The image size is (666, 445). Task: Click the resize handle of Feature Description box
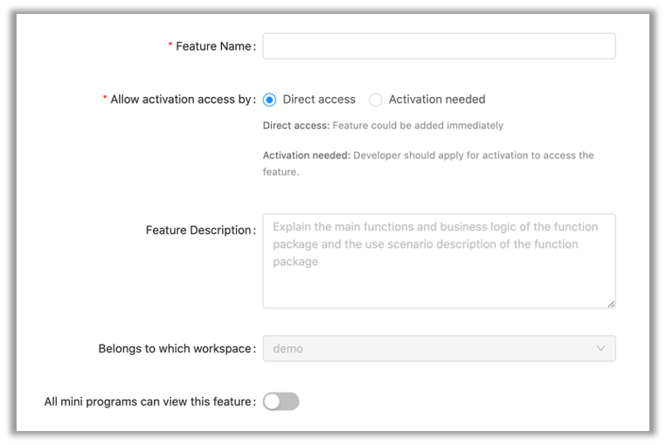pos(611,304)
